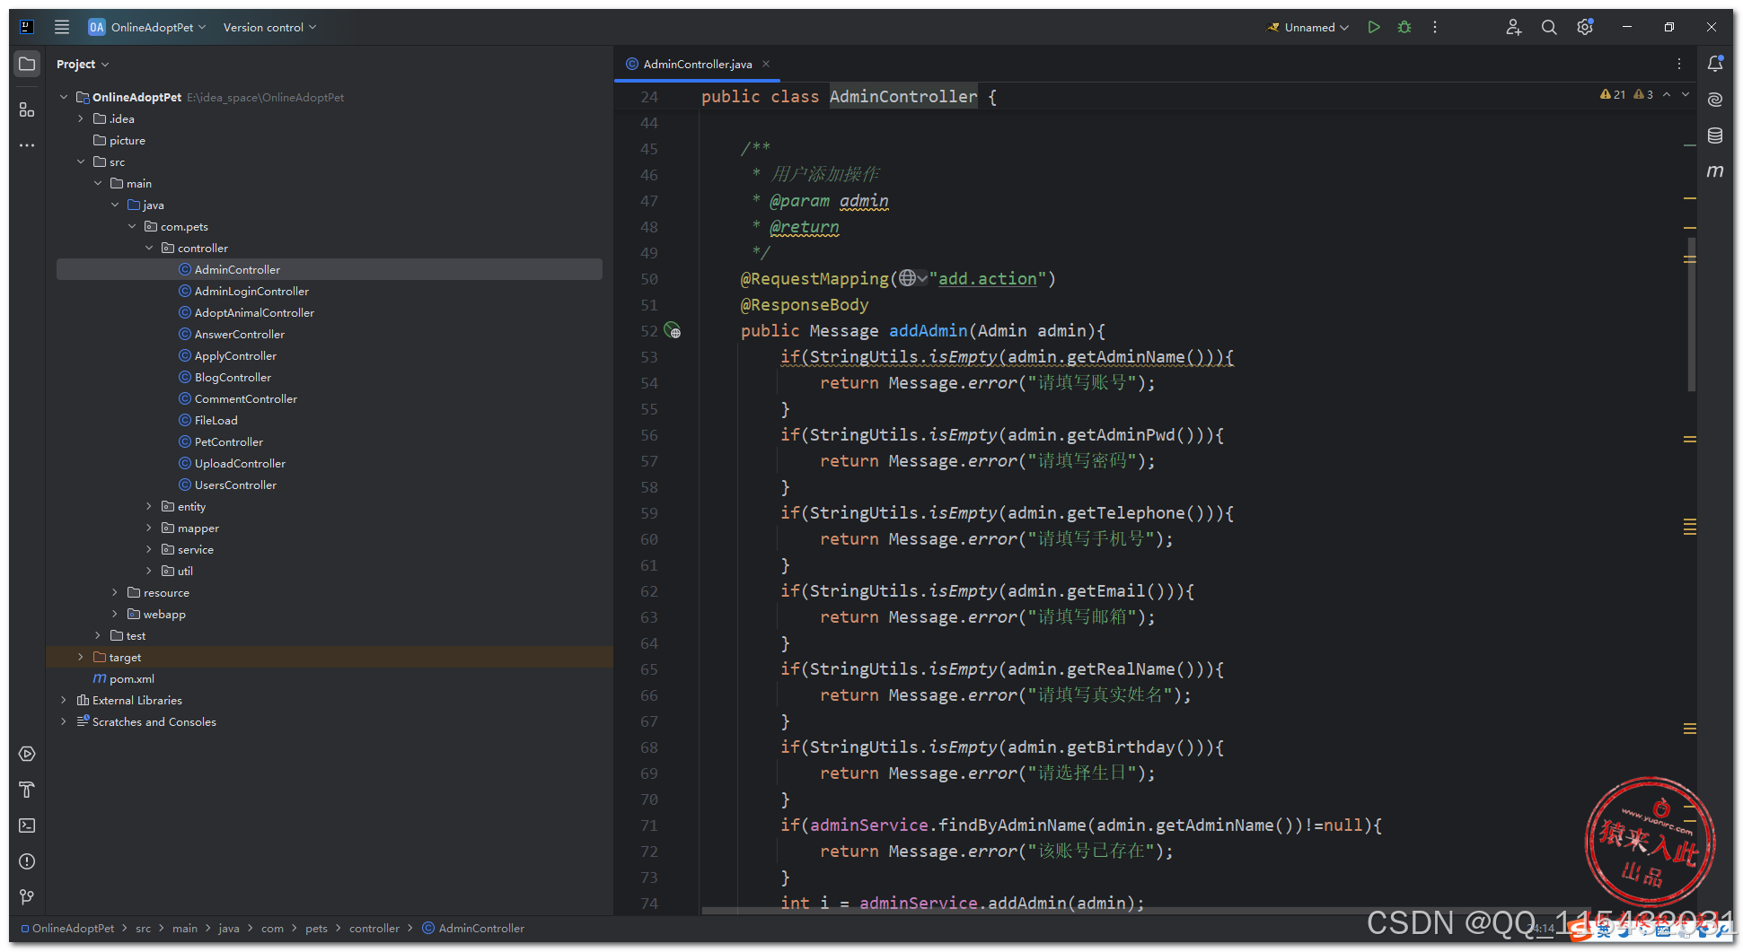Open Version control dropdown
The width and height of the screenshot is (1743, 952).
[x=269, y=27]
